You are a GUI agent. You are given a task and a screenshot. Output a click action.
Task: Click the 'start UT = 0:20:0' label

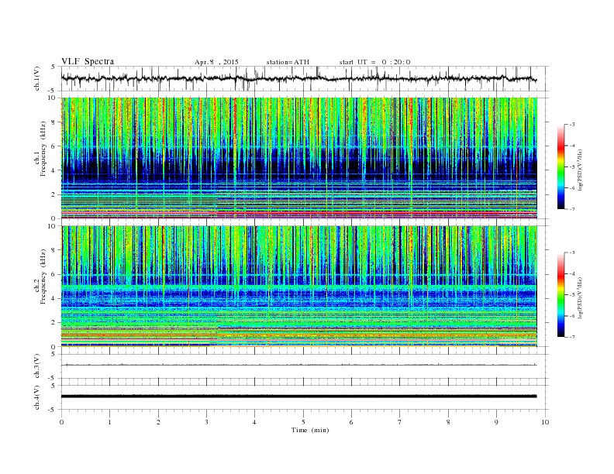pyautogui.click(x=374, y=62)
